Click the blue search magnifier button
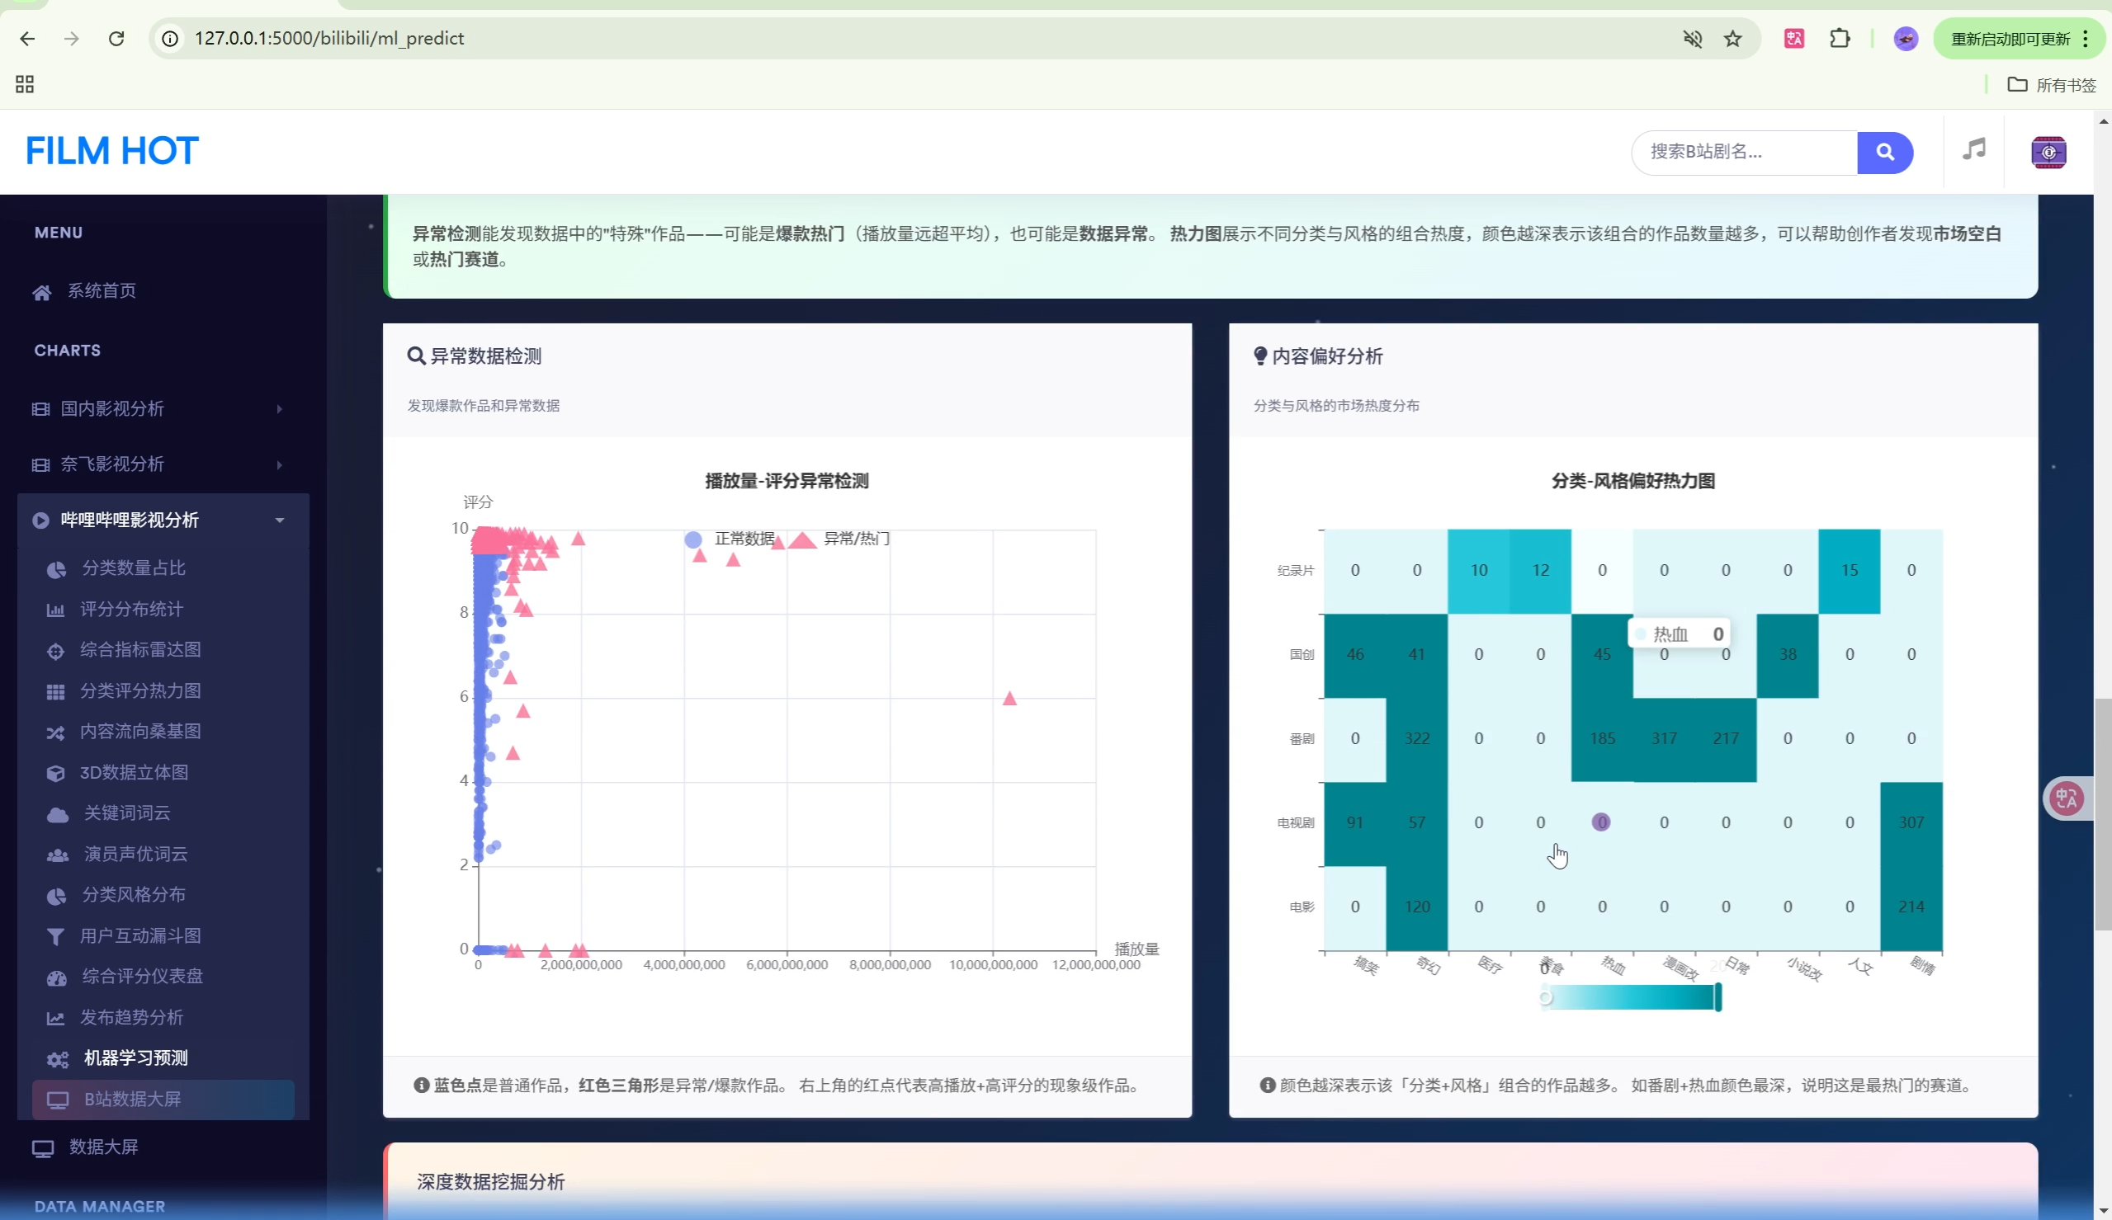This screenshot has height=1220, width=2112. (1884, 152)
